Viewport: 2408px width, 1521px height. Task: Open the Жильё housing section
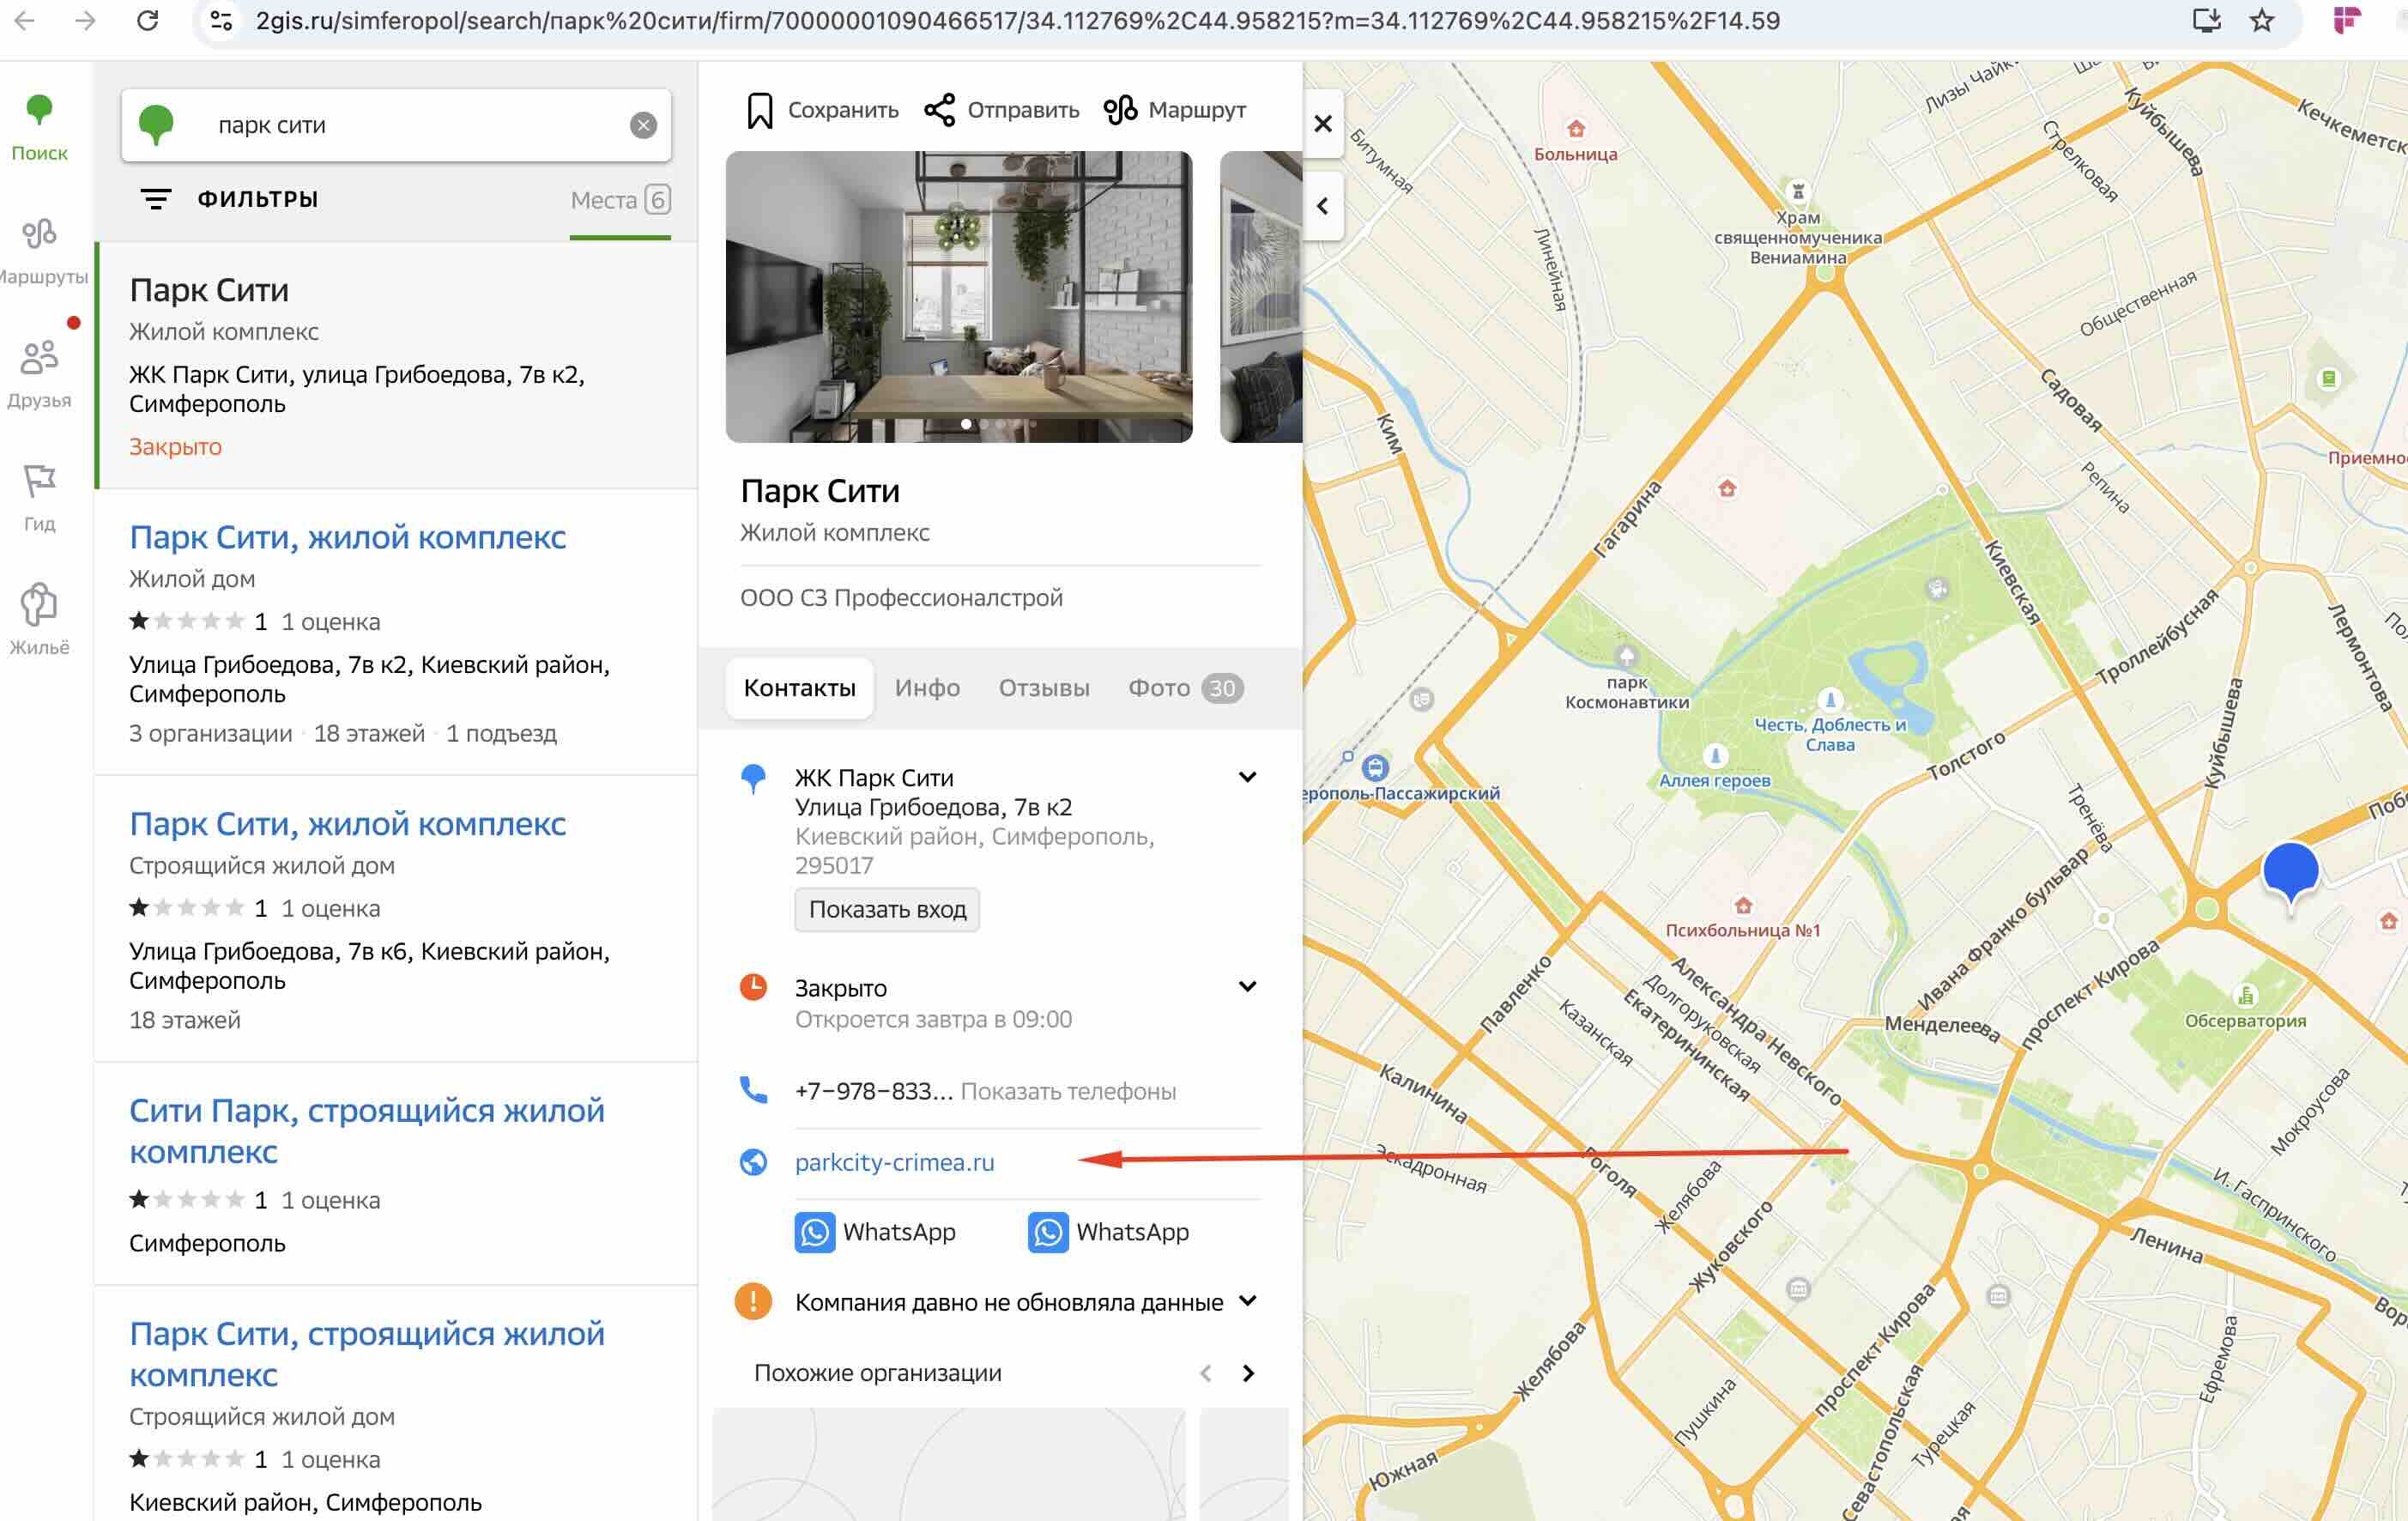[39, 620]
